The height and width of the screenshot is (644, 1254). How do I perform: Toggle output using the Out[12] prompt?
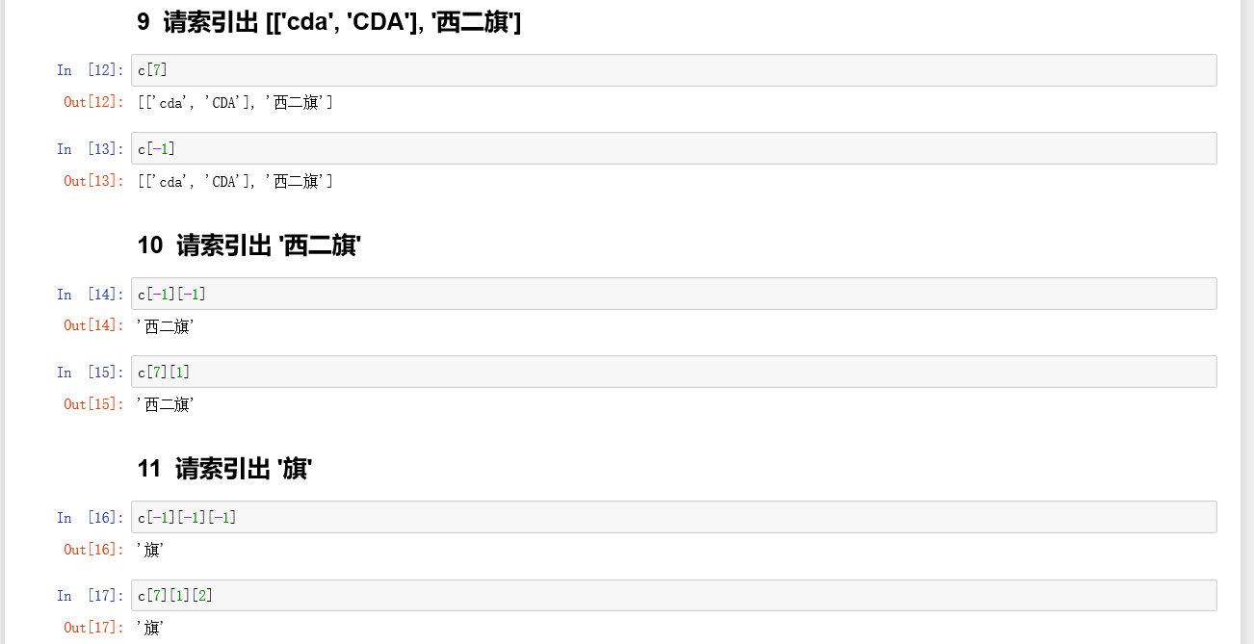pyautogui.click(x=93, y=102)
